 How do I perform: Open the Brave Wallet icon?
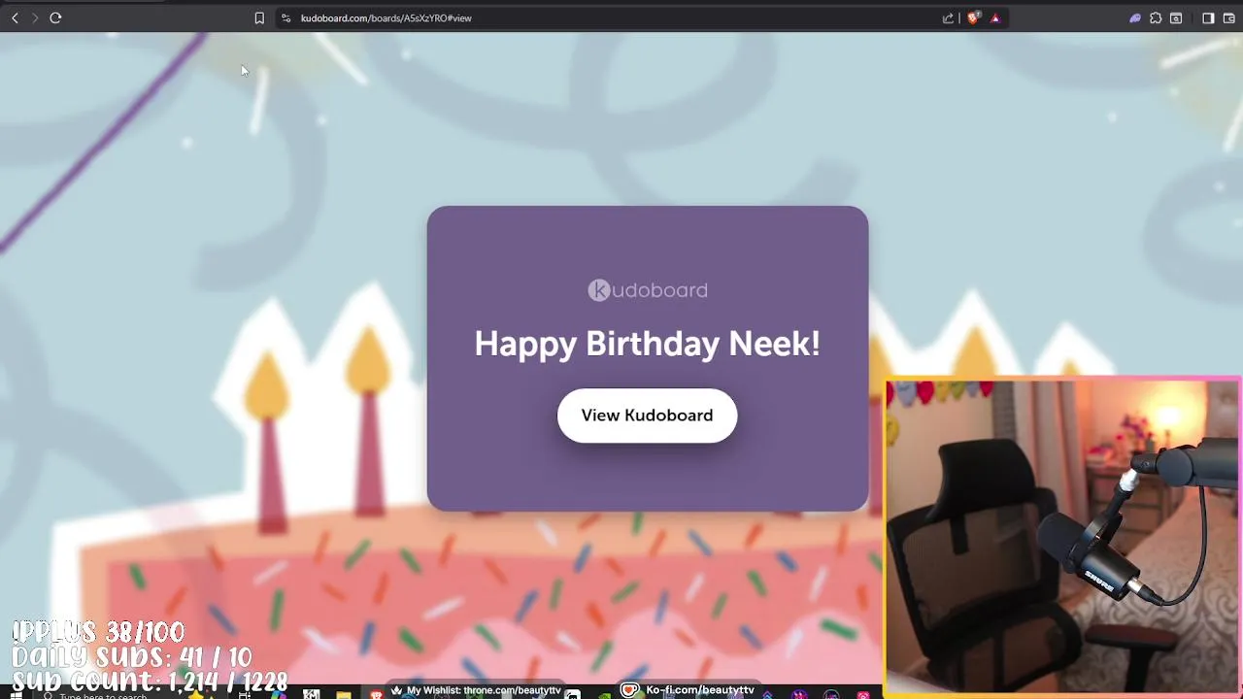tap(1228, 17)
